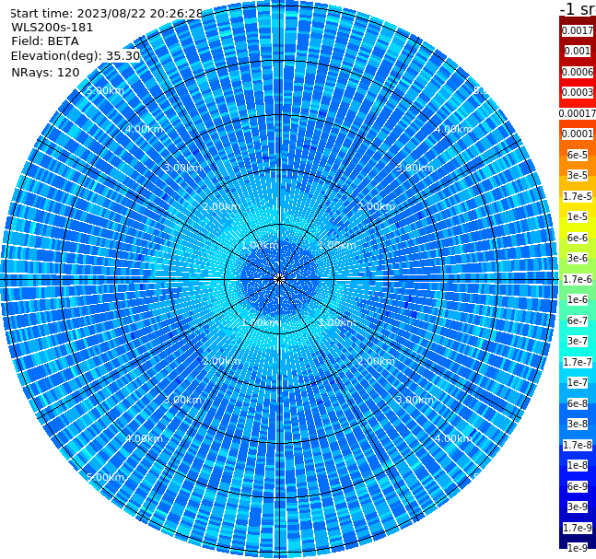Pick the 0.0003 color scale value
This screenshot has height=559, width=596.
(578, 92)
